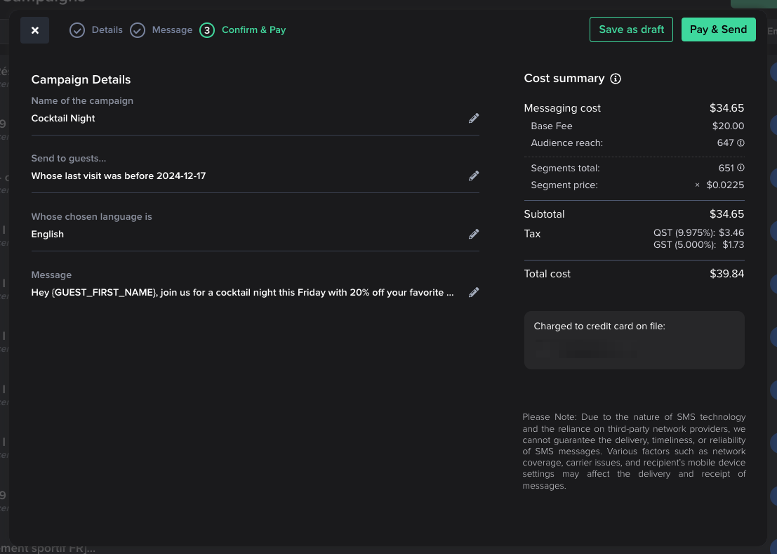The height and width of the screenshot is (554, 777).
Task: Show info for Audience reach
Action: point(741,143)
